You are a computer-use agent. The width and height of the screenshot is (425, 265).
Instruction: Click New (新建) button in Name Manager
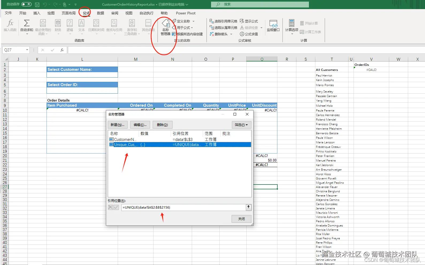[x=117, y=125]
